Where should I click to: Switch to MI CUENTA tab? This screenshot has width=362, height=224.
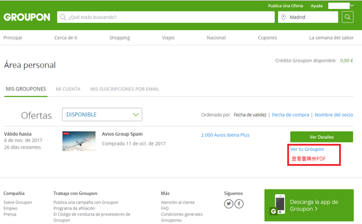(x=68, y=89)
